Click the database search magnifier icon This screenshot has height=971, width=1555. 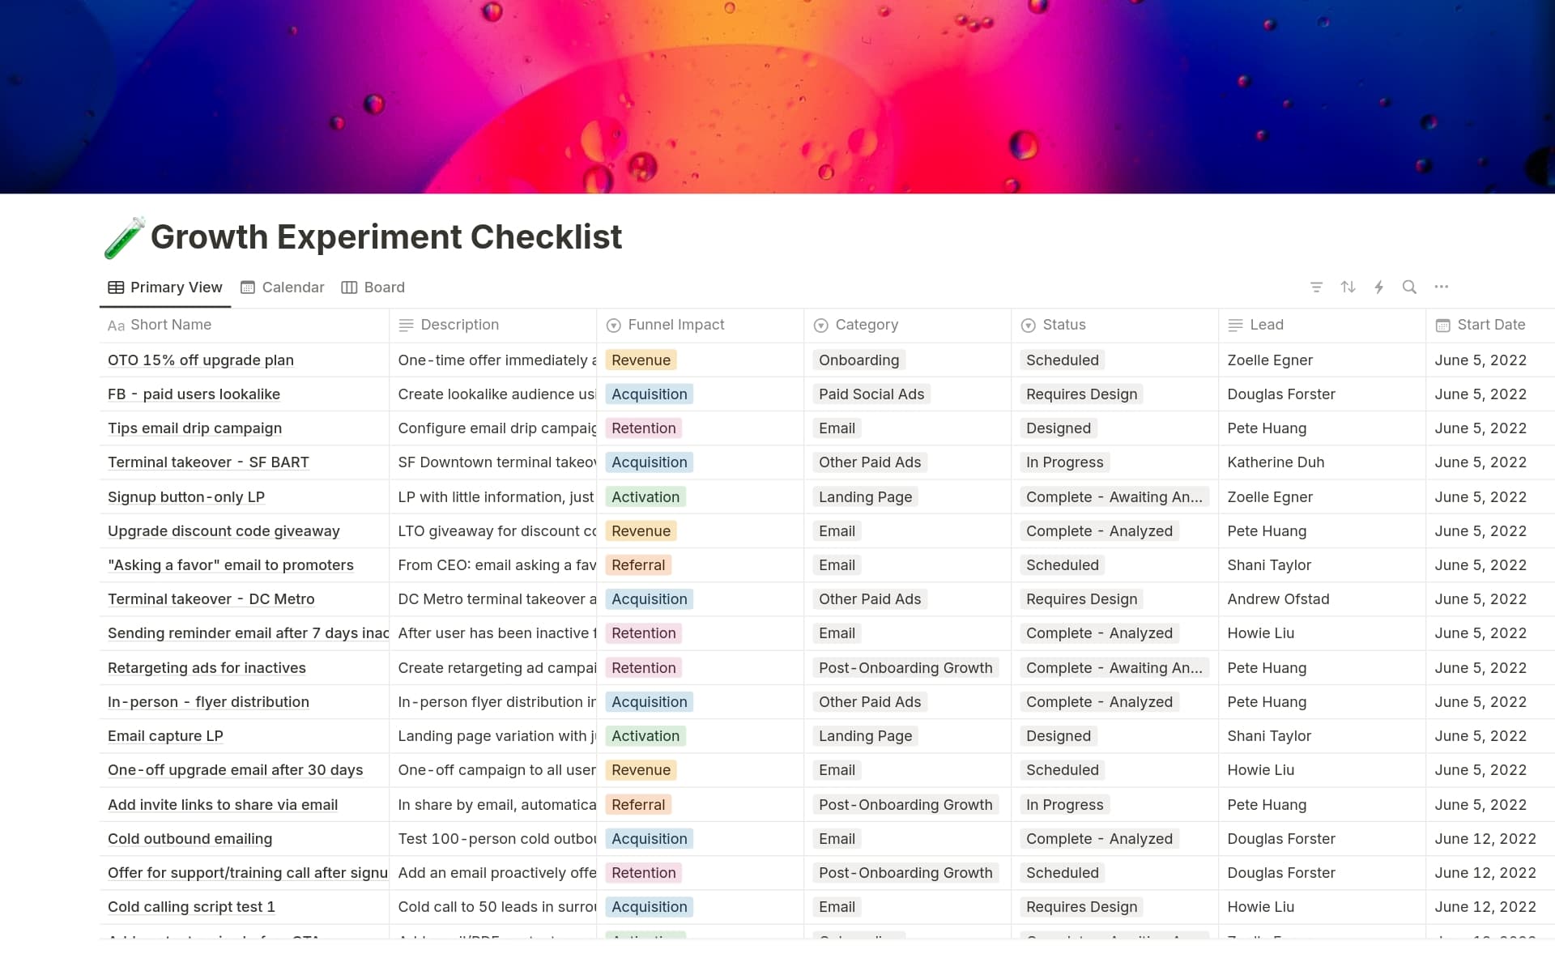[1409, 287]
